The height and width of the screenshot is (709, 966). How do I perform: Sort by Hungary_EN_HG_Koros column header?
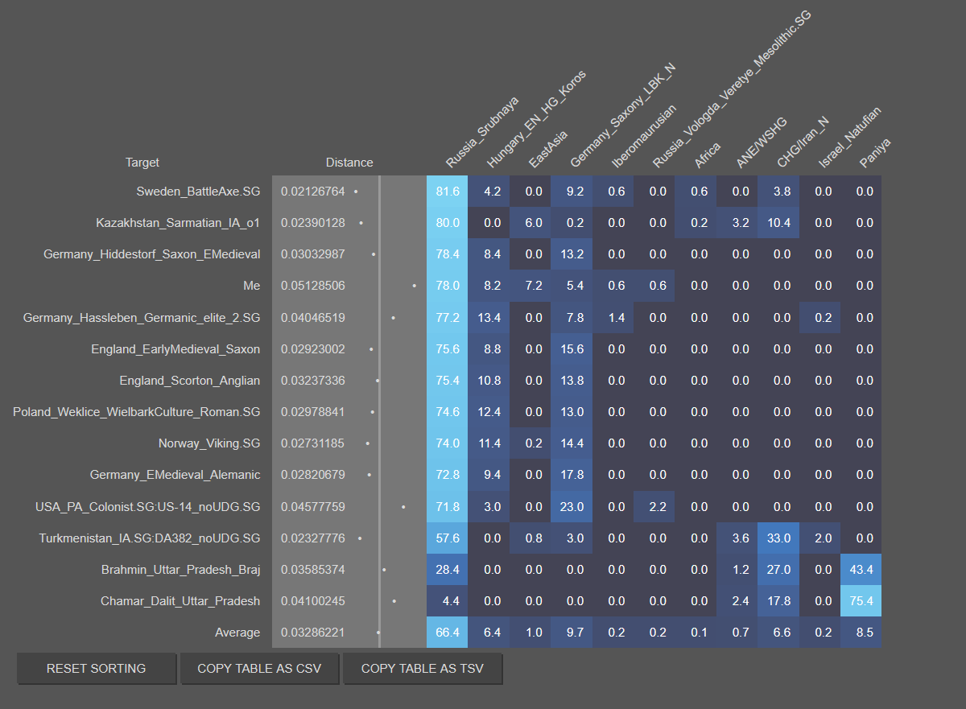tap(536, 119)
